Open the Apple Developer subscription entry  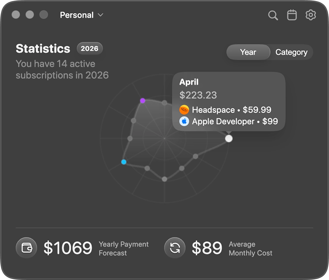pyautogui.click(x=235, y=121)
